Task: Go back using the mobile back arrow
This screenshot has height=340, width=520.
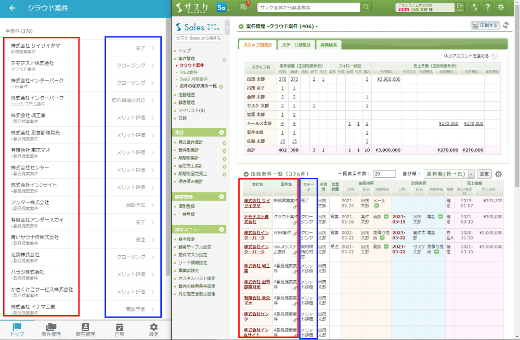Action: click(12, 8)
